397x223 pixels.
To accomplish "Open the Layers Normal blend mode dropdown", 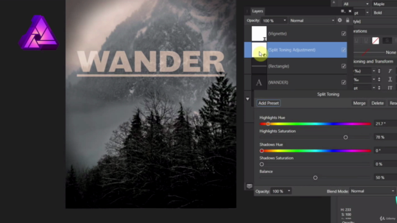I will click(312, 20).
